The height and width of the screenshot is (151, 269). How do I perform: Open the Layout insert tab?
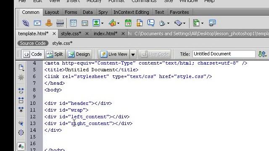click(x=52, y=12)
